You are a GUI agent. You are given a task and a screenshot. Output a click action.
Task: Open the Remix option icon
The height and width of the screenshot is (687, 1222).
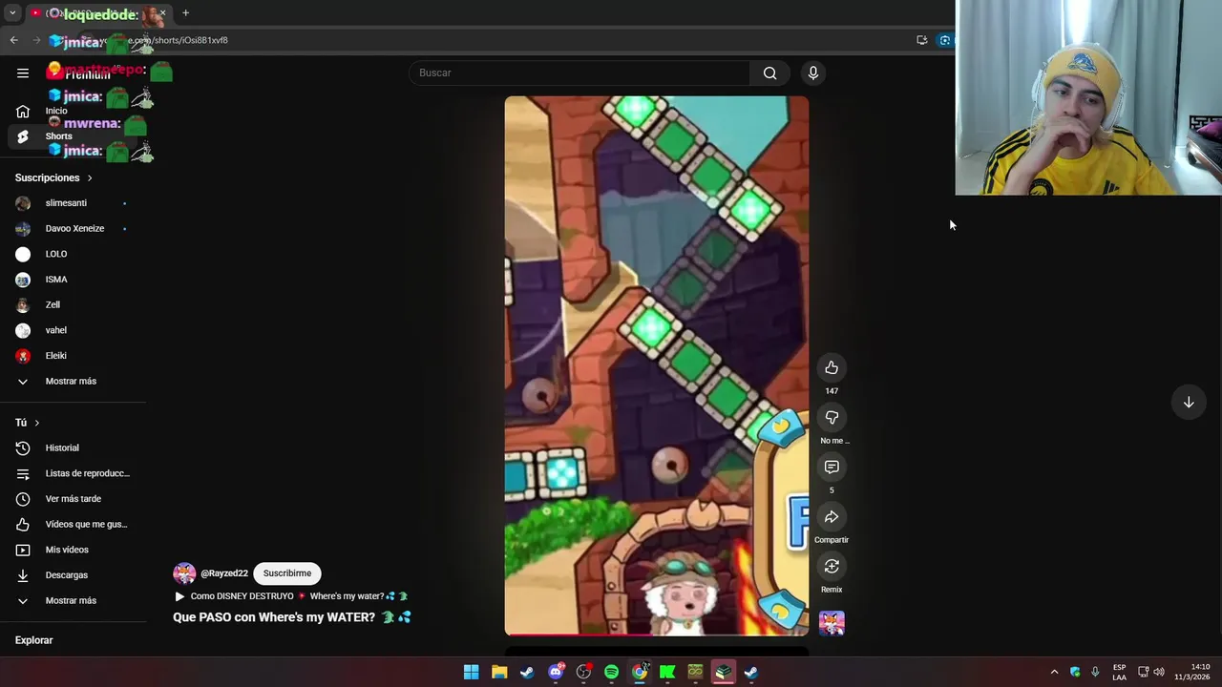tap(832, 566)
